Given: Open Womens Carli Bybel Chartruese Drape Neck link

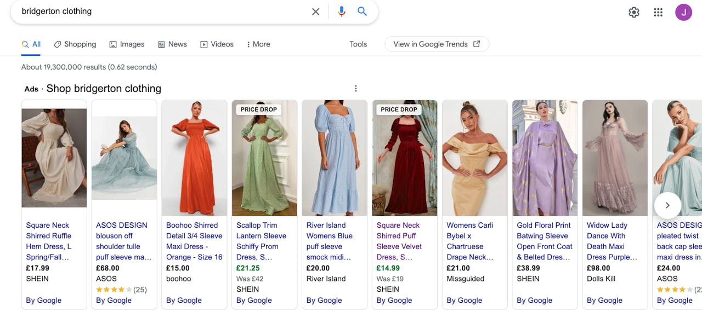Looking at the screenshot, I should 470,241.
